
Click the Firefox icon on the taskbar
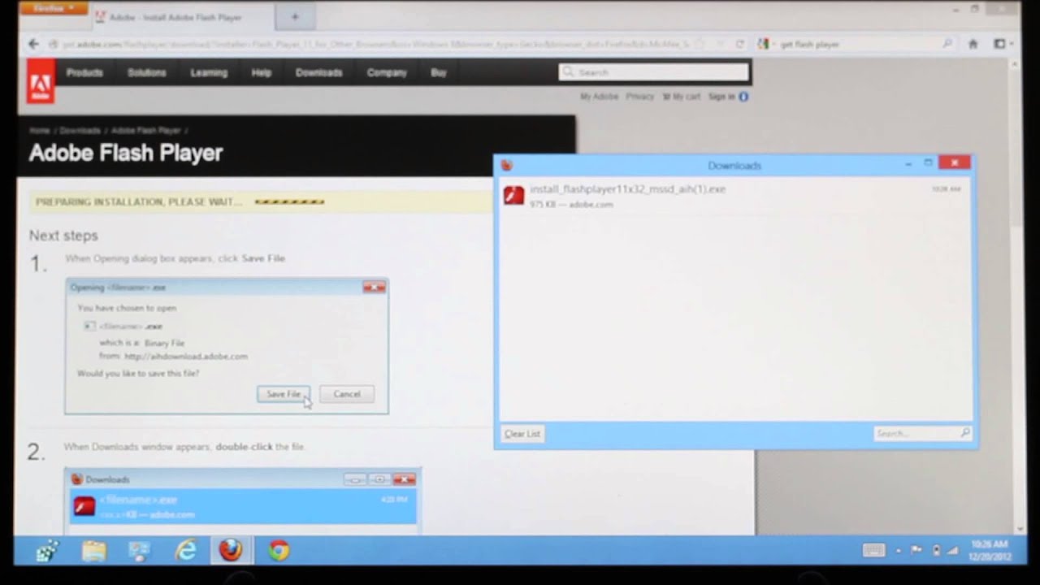tap(231, 551)
